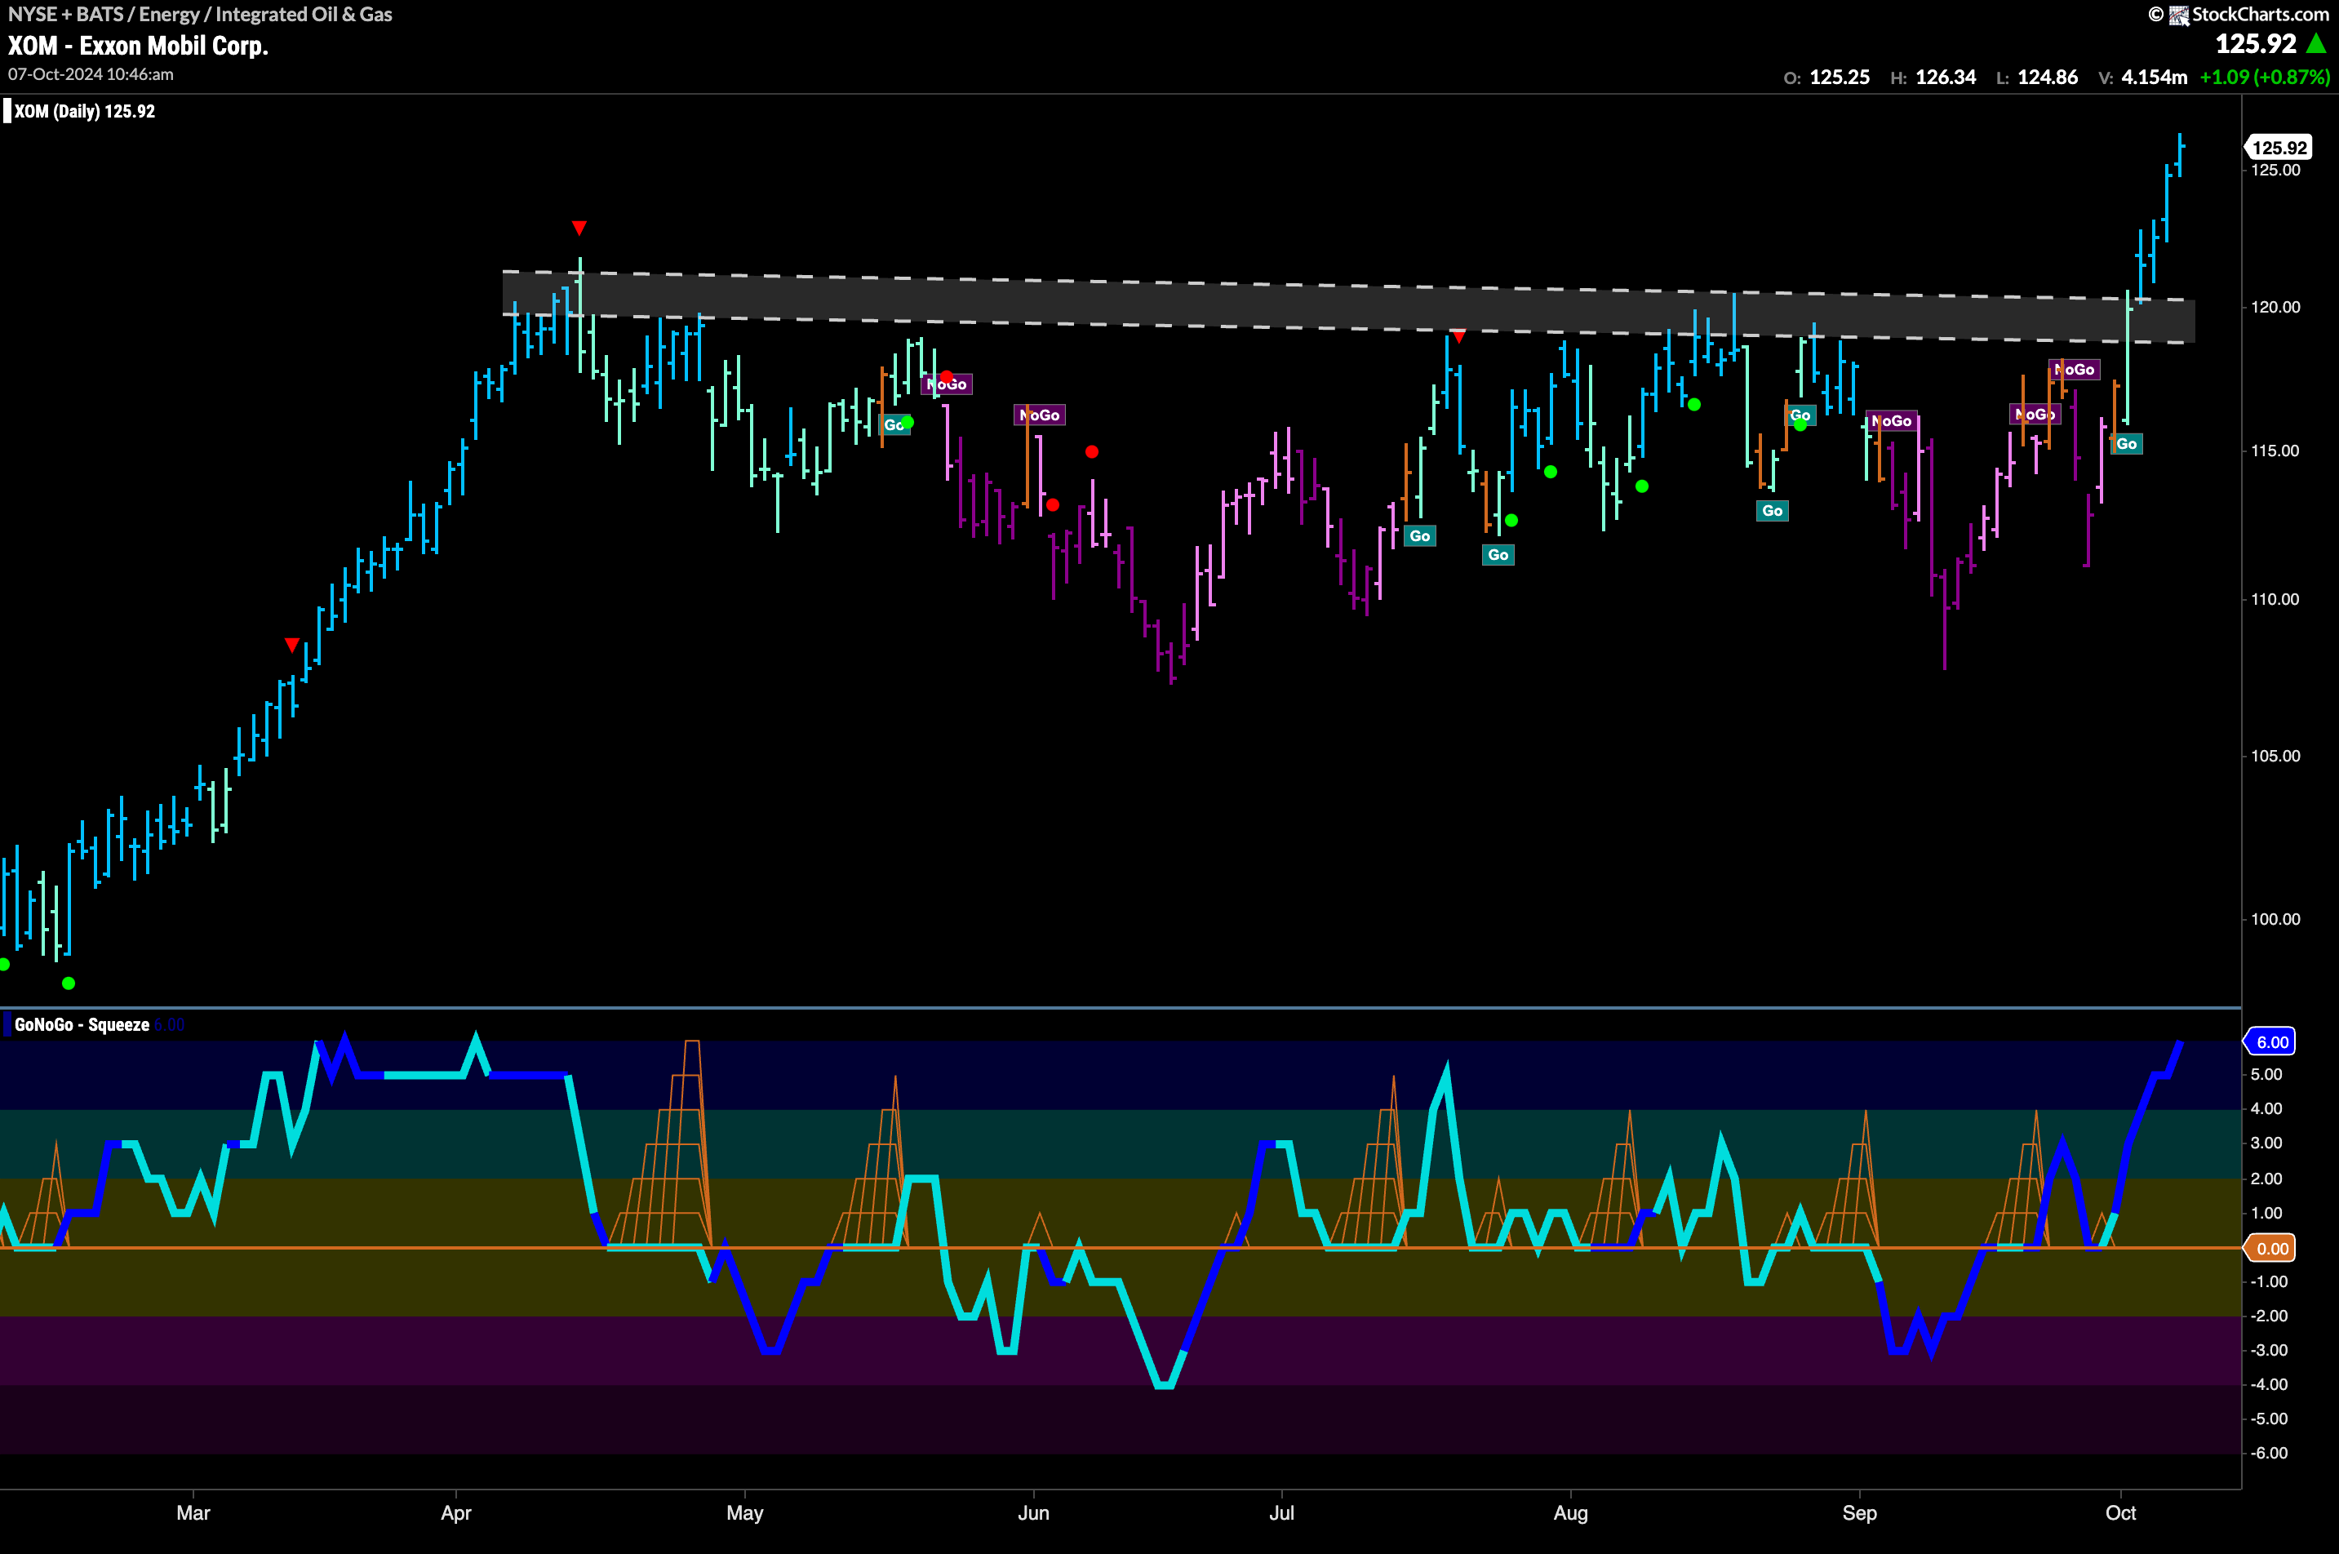Click the red dot near 115 in June
Screen dimensions: 2339x1554
[1091, 452]
